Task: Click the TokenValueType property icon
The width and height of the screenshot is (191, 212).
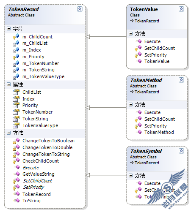Action: [x=16, y=125]
